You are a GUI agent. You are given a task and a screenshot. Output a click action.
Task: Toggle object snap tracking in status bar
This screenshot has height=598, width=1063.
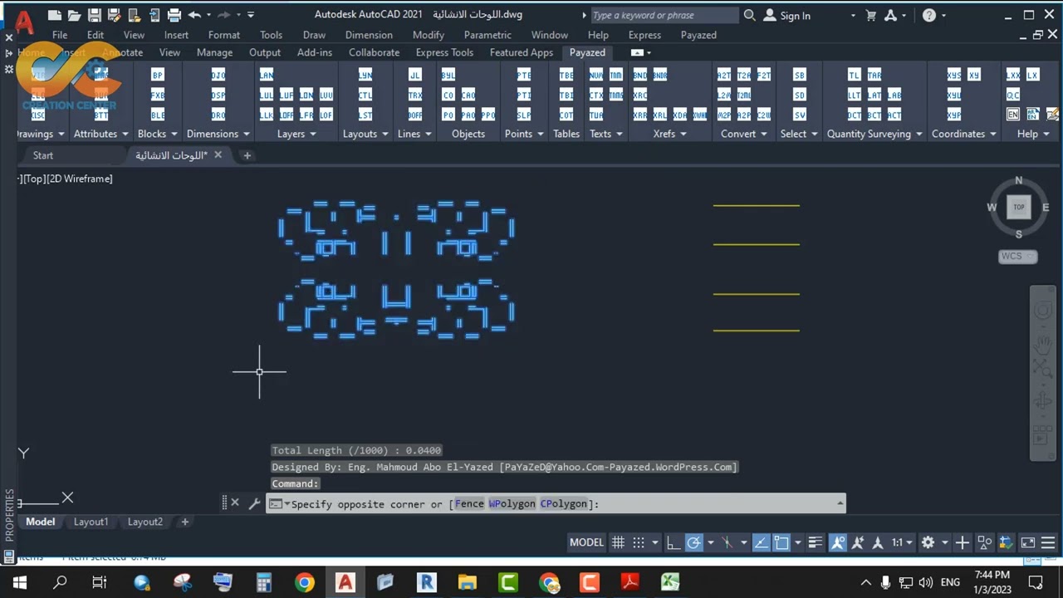point(762,542)
